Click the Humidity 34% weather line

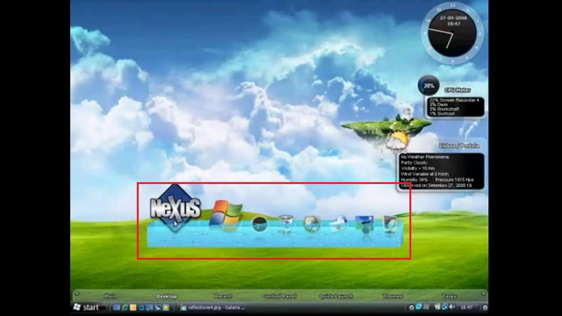coord(414,180)
